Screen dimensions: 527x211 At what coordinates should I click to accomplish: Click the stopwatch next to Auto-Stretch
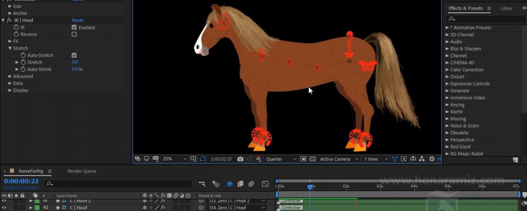[x=23, y=55]
